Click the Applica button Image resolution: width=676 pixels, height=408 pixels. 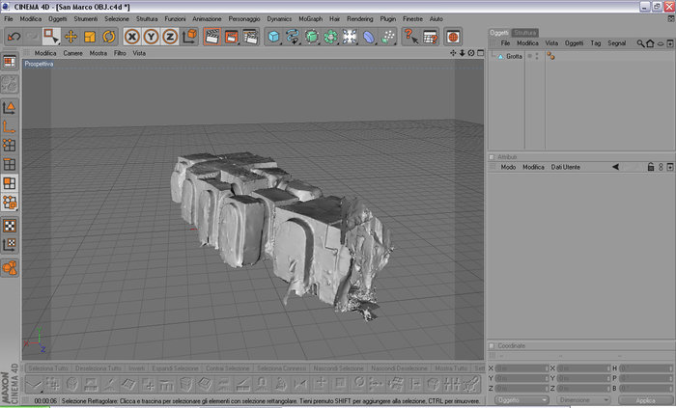[645, 400]
